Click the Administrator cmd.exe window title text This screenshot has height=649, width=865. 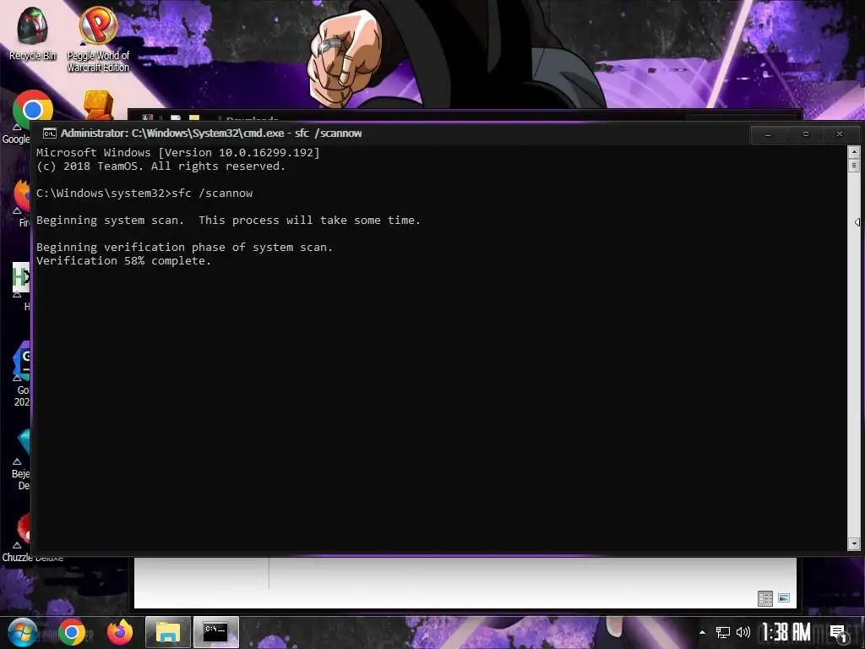pos(211,134)
